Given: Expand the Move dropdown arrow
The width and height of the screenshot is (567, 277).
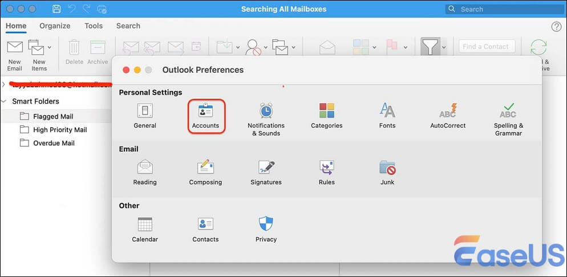Looking at the screenshot, I should click(x=238, y=47).
